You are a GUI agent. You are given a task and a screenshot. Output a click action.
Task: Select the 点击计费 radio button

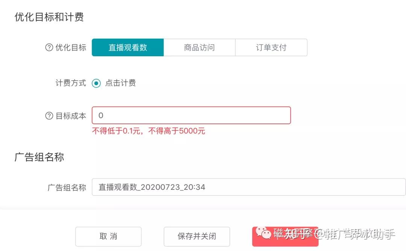(x=96, y=83)
